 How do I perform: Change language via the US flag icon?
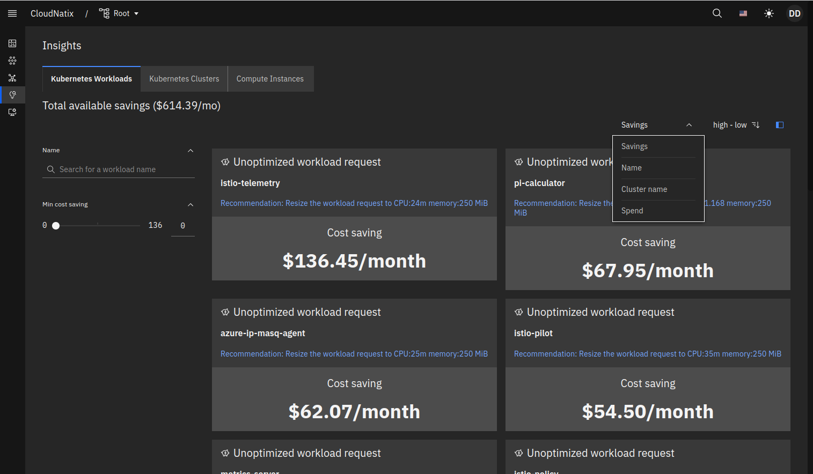(x=743, y=13)
